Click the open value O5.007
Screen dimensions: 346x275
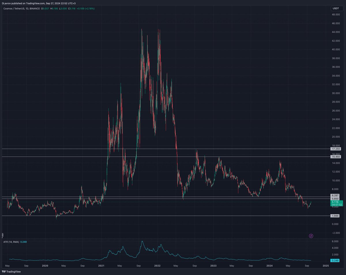pos(45,9)
